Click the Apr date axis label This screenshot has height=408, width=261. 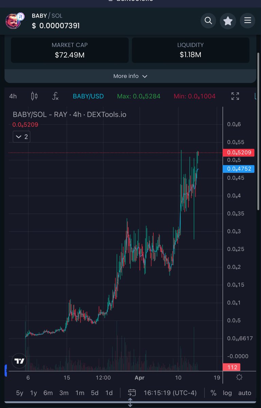pos(139,377)
